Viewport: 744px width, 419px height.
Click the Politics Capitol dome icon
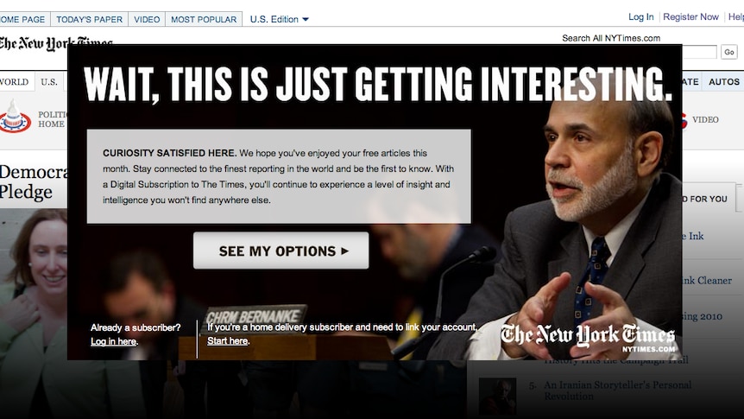pos(15,117)
